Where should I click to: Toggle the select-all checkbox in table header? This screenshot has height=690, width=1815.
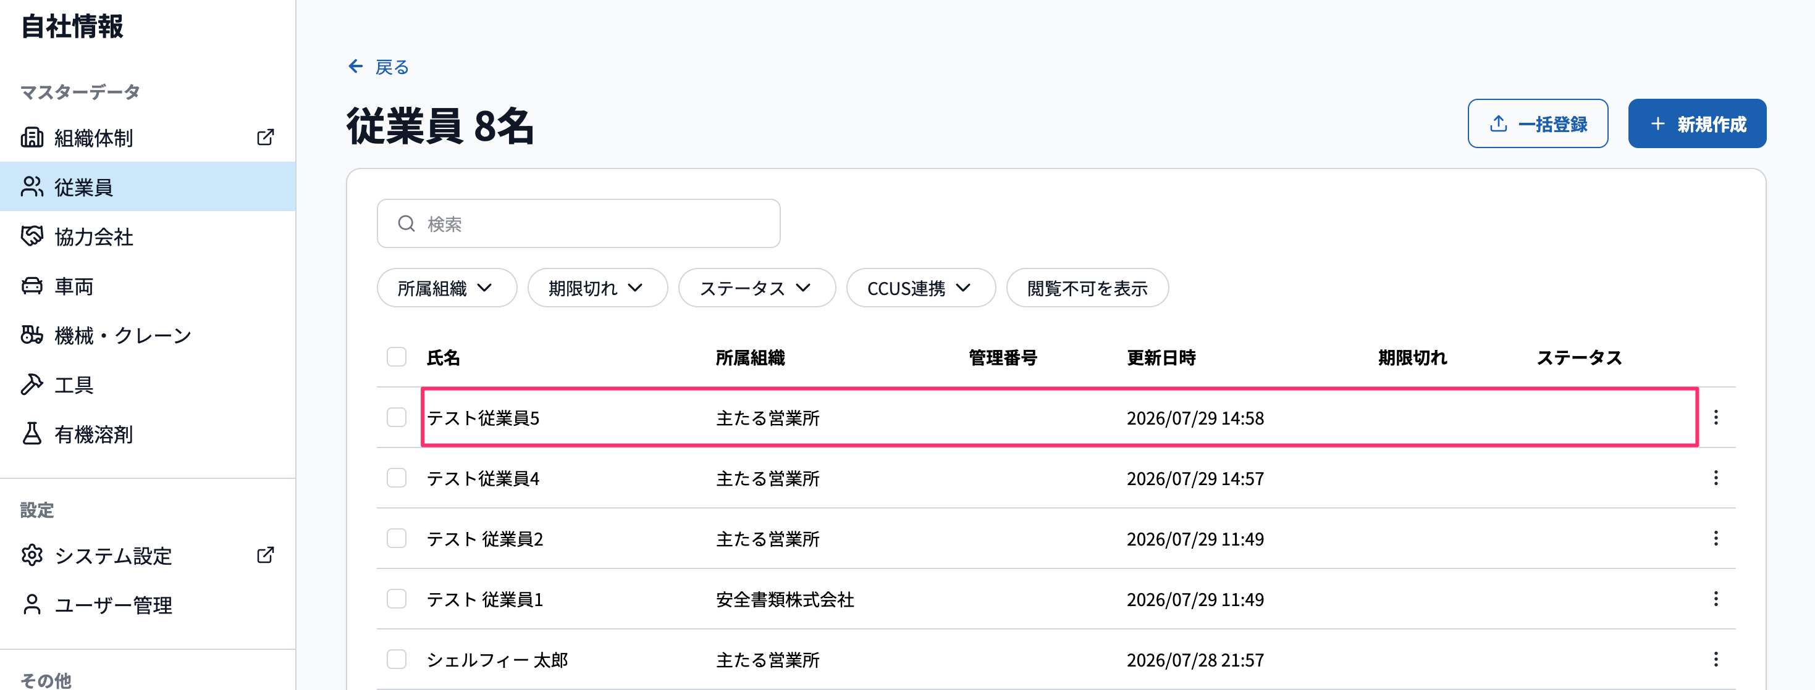[397, 357]
